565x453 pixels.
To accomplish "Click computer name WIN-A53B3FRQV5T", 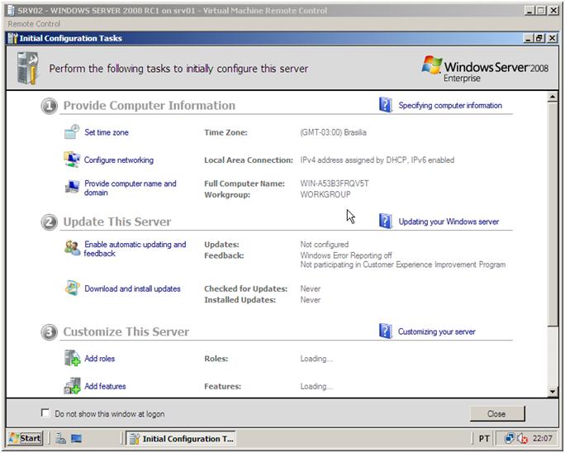I will (x=335, y=184).
